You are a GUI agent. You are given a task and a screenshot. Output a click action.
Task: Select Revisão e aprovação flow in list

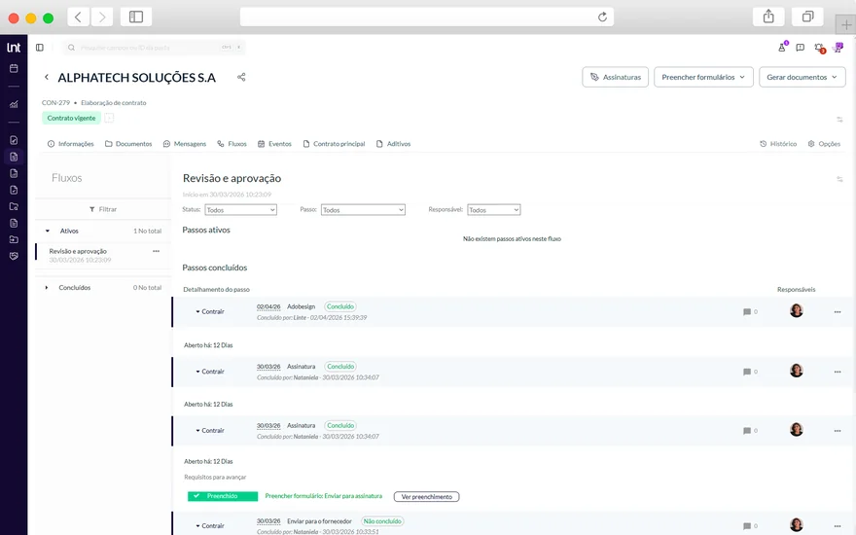click(103, 256)
